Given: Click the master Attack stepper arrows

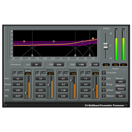Looking at the screenshot, I should (104, 90).
